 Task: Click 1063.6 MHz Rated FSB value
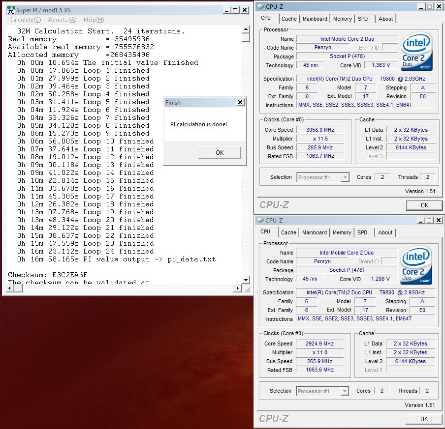[319, 370]
